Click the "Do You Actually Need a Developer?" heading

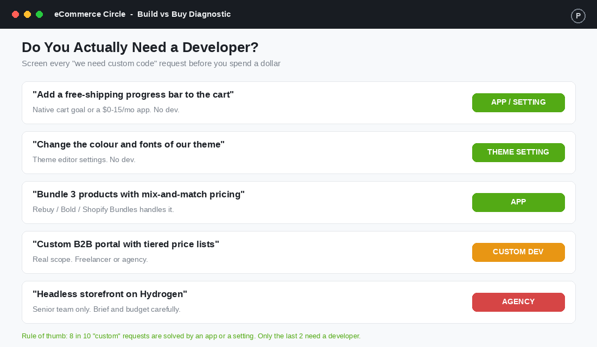click(140, 47)
